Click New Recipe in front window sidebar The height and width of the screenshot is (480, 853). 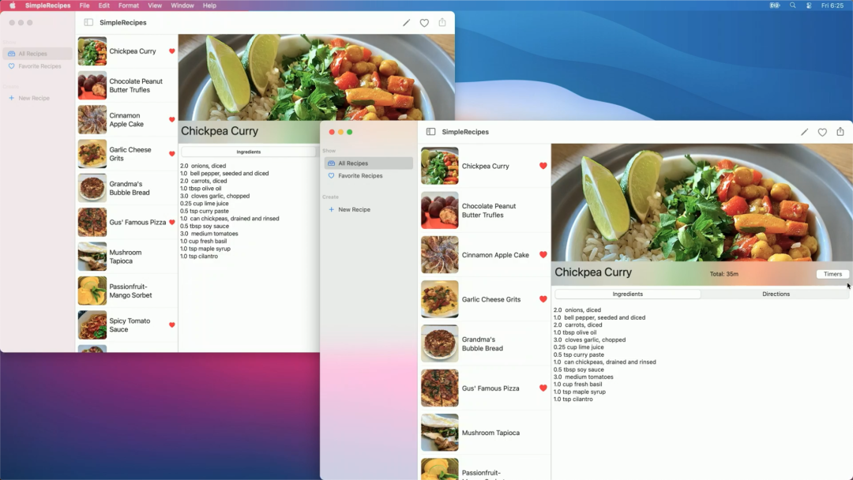click(354, 209)
